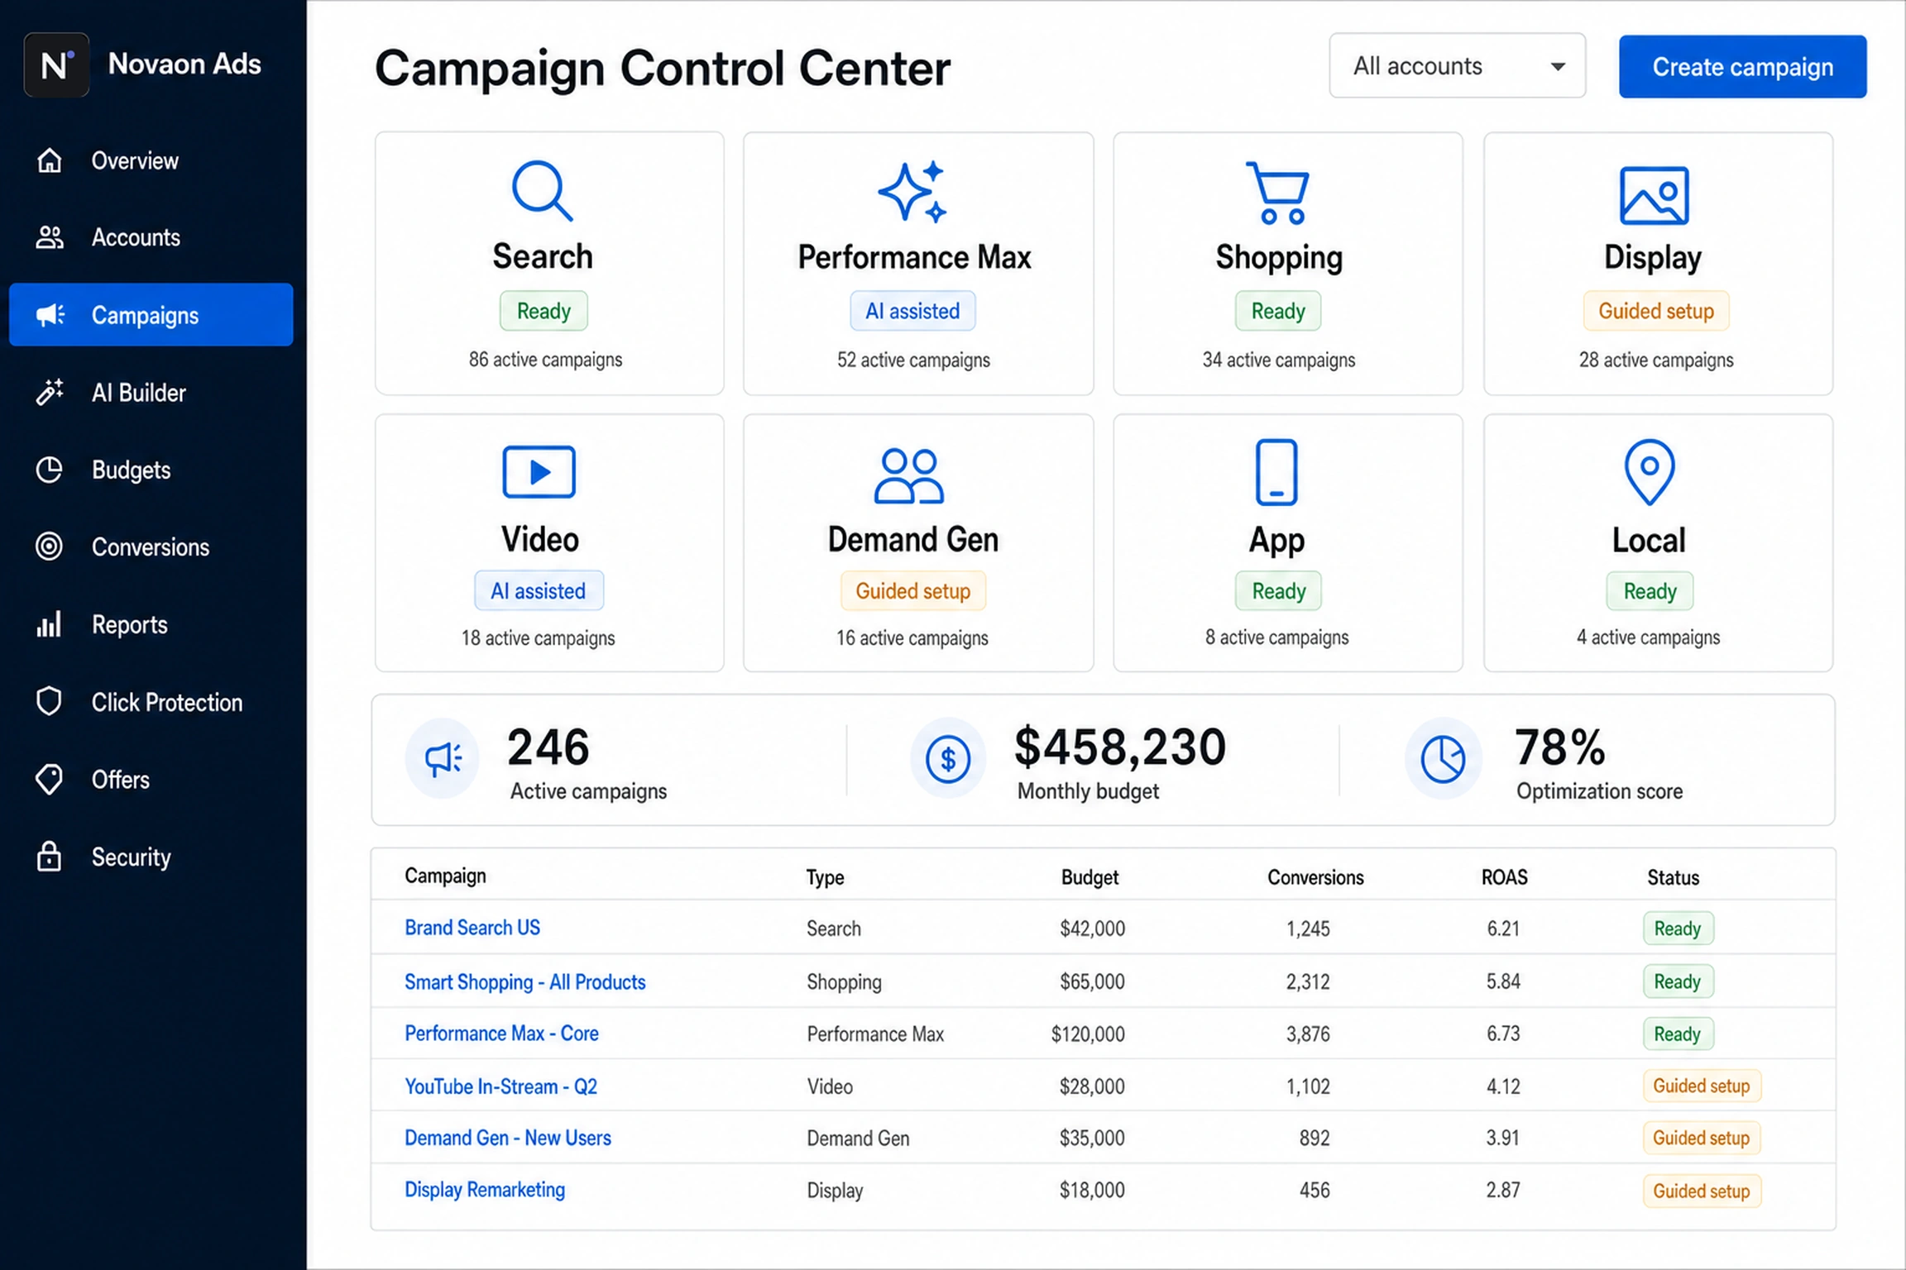The width and height of the screenshot is (1906, 1270).
Task: Open Performance Max - Core campaign link
Action: pyautogui.click(x=501, y=1034)
